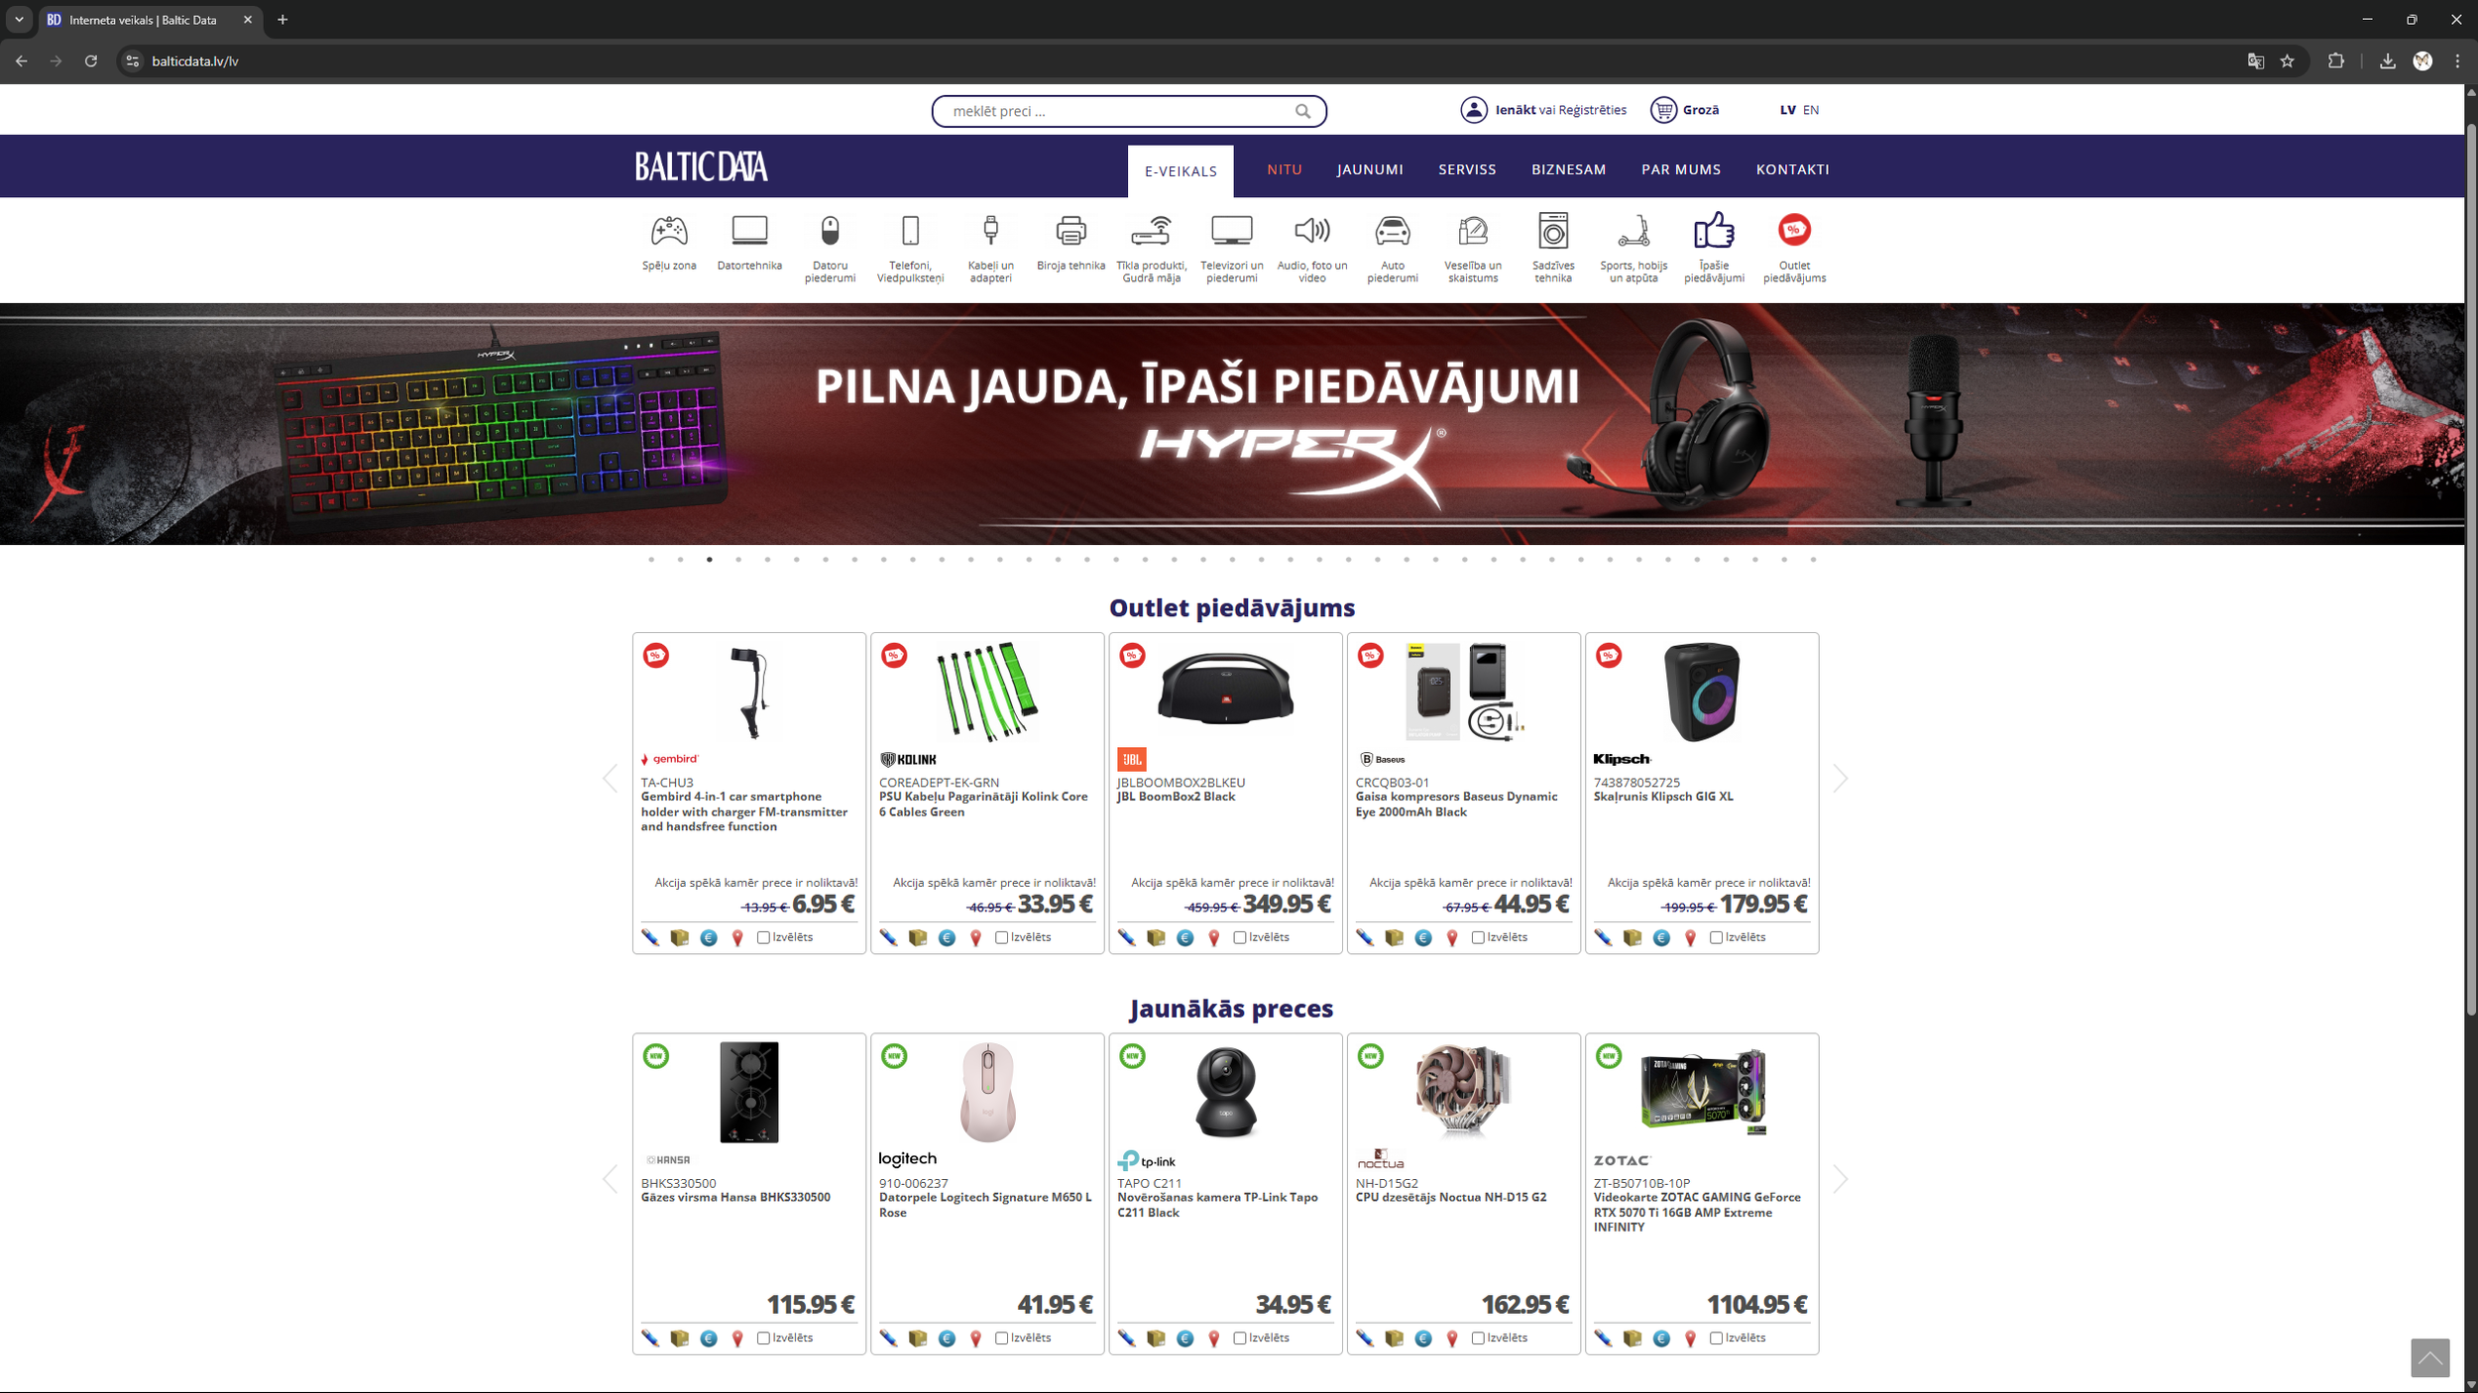Open the SERVISS menu item
The height and width of the screenshot is (1393, 2478).
[x=1467, y=169]
